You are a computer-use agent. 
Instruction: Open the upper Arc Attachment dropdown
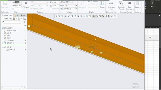tap(97, 6)
